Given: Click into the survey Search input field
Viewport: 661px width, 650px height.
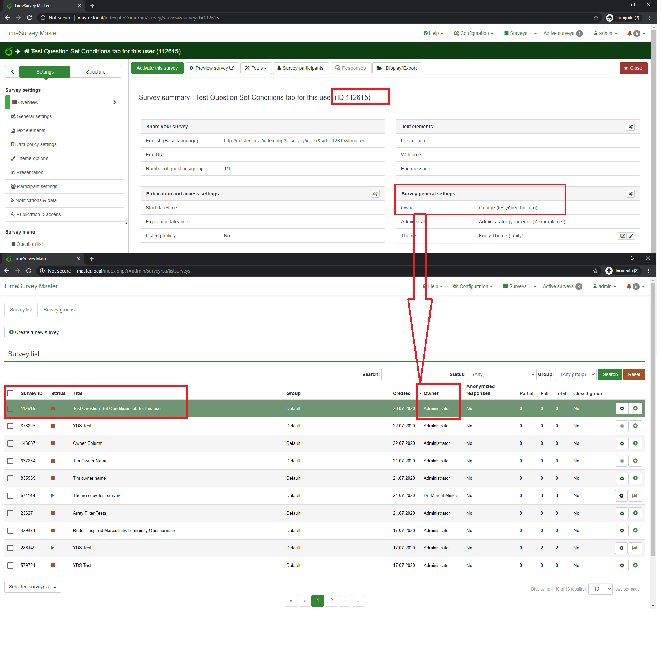Looking at the screenshot, I should coord(400,374).
